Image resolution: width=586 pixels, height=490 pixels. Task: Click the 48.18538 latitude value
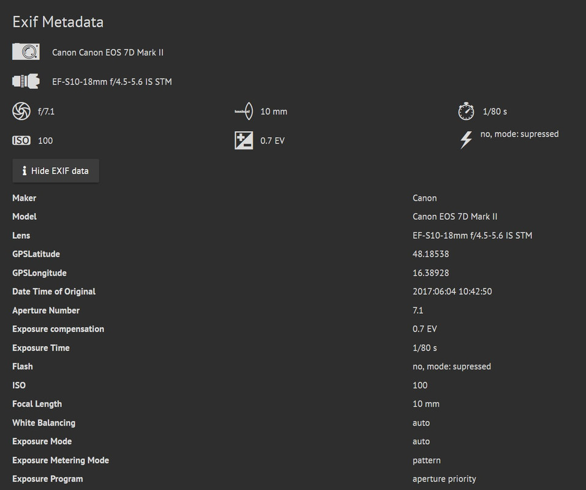[430, 254]
